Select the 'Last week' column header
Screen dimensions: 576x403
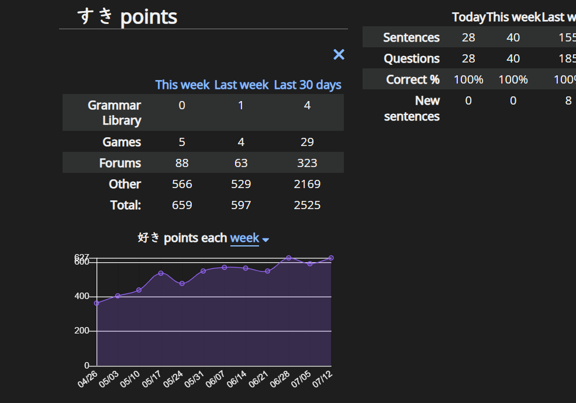(x=242, y=85)
